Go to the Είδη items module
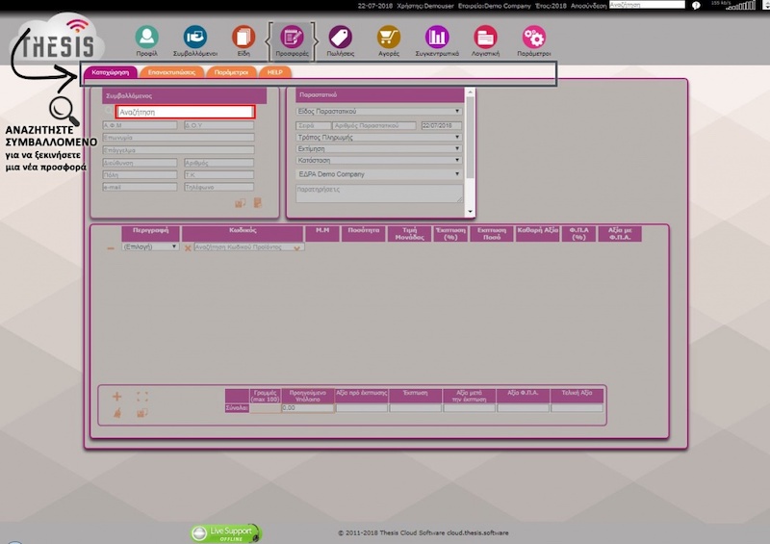The width and height of the screenshot is (770, 544). click(x=243, y=39)
